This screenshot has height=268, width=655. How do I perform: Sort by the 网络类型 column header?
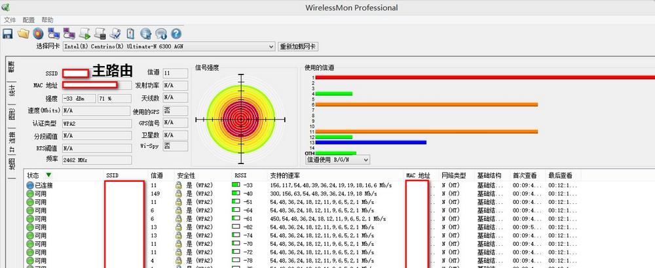(x=457, y=175)
